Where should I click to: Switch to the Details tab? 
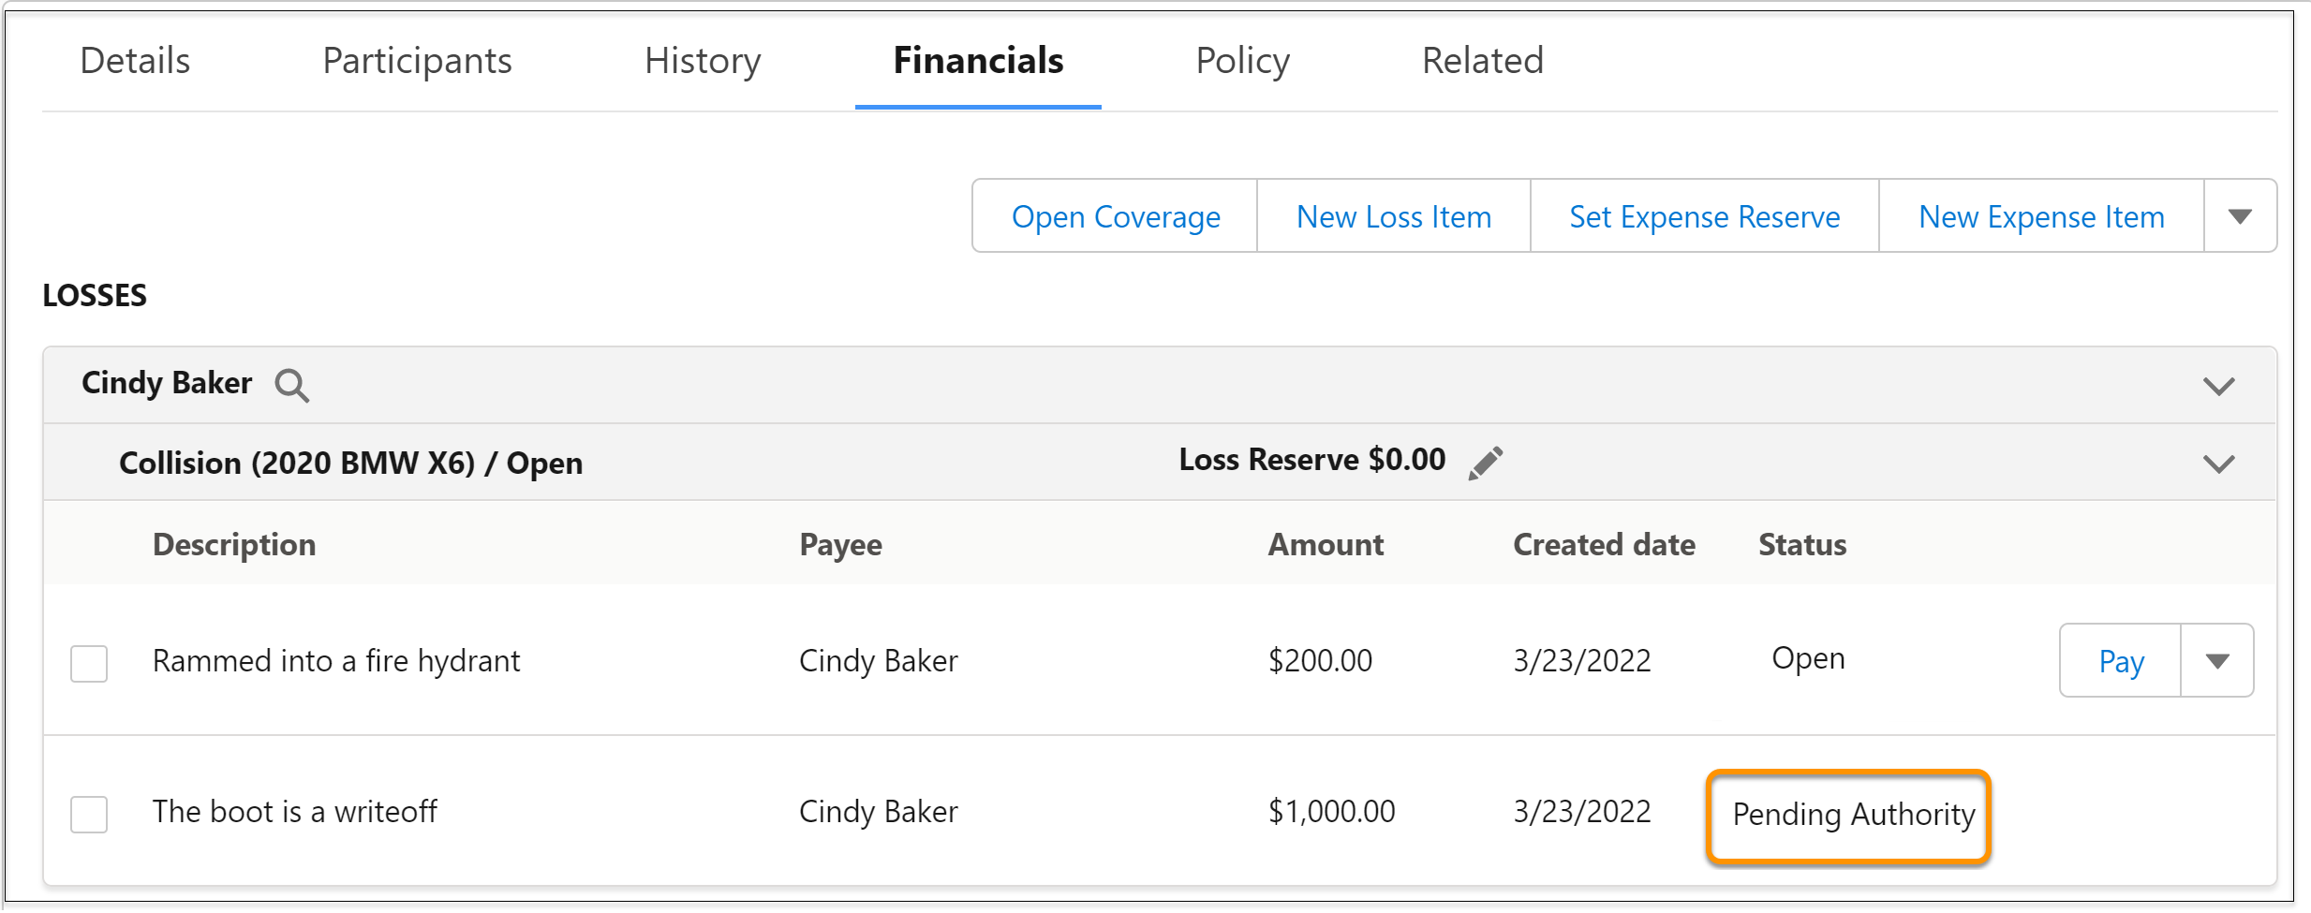click(135, 61)
